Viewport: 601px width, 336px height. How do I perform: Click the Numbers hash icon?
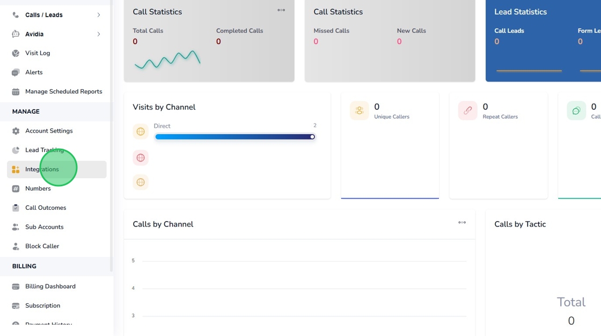point(16,189)
